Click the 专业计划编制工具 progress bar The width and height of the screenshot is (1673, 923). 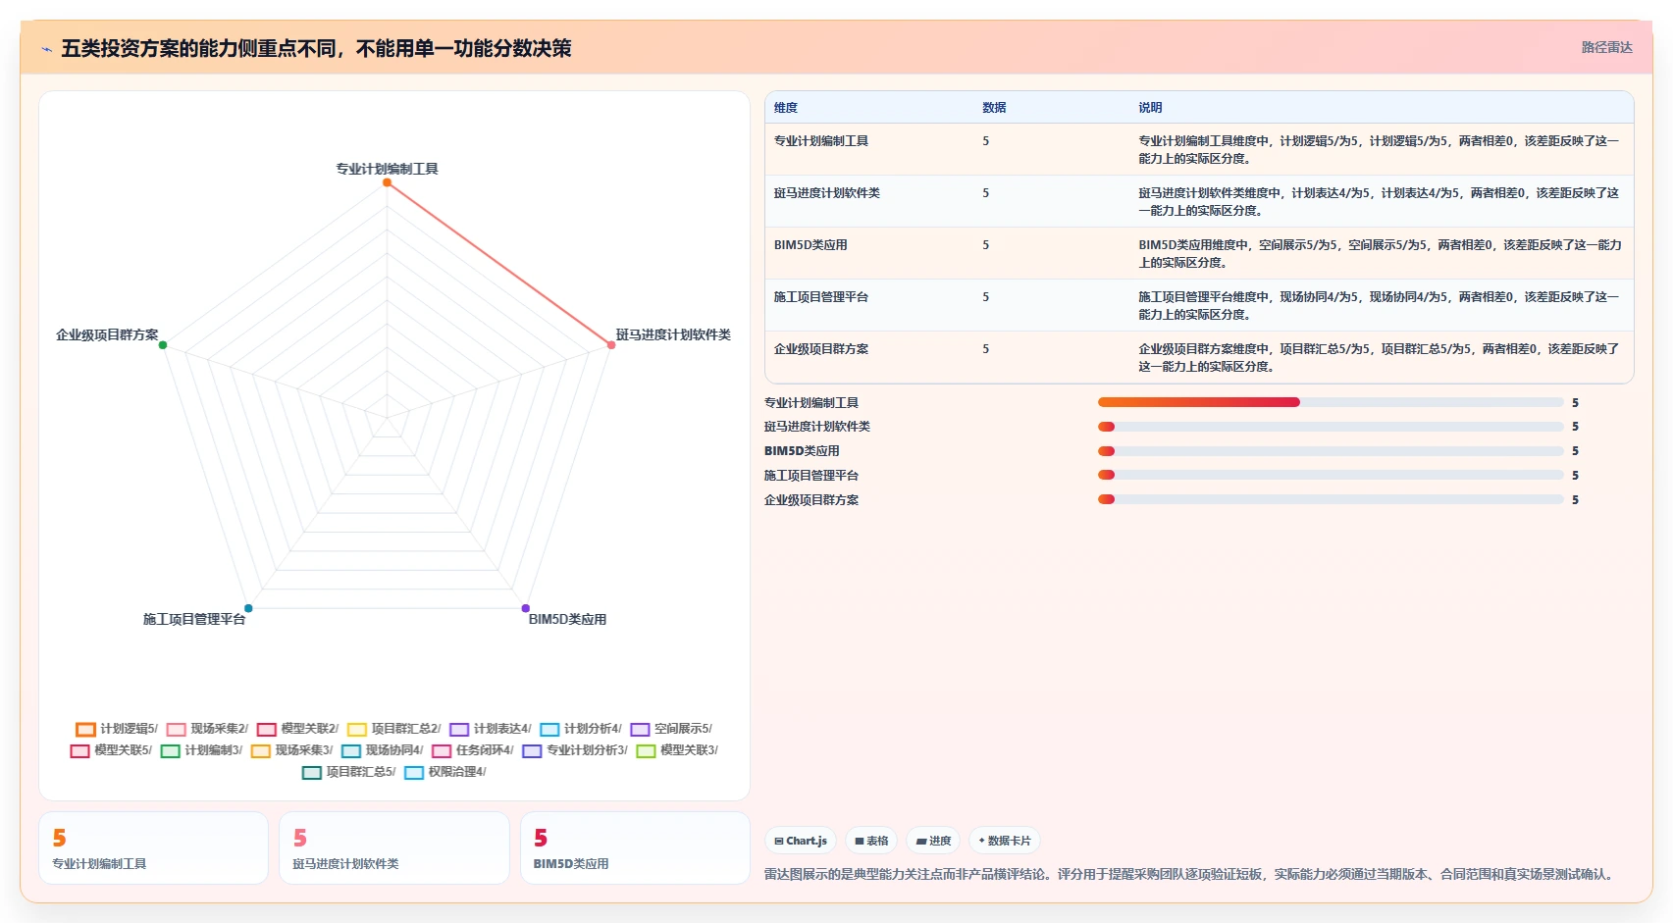(1331, 402)
